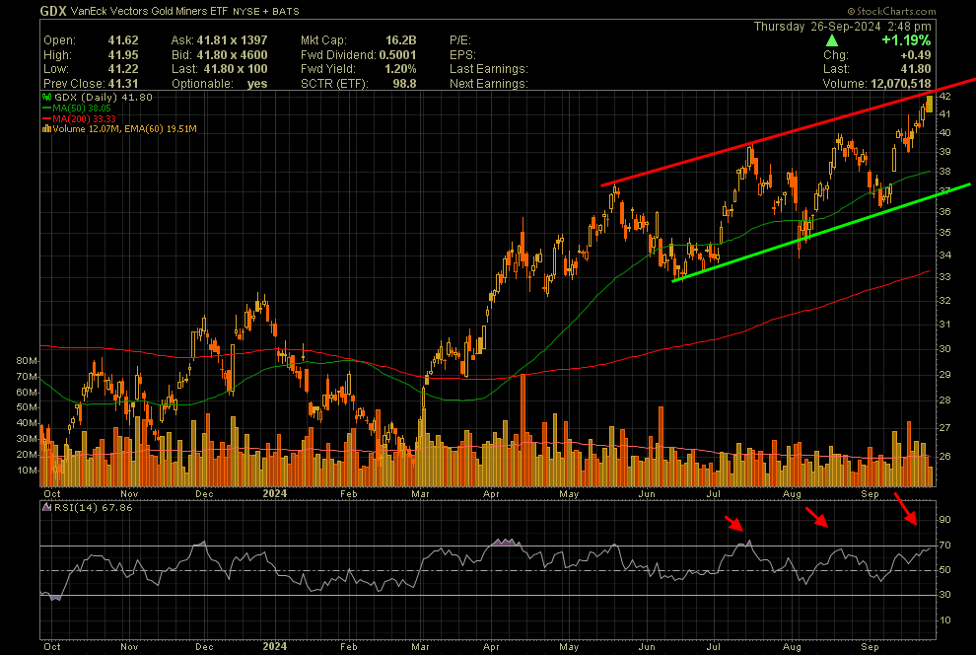The height and width of the screenshot is (655, 976).
Task: Click the MA(200) 33.33 legend text
Action: [84, 119]
